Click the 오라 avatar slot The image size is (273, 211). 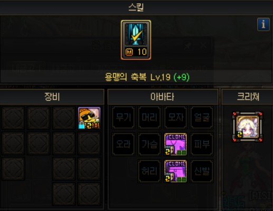(123, 145)
